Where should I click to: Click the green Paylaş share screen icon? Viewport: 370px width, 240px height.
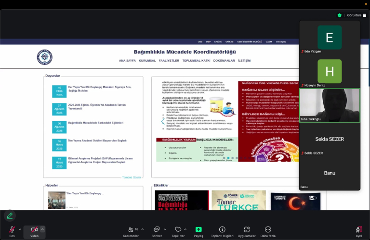tap(198, 230)
